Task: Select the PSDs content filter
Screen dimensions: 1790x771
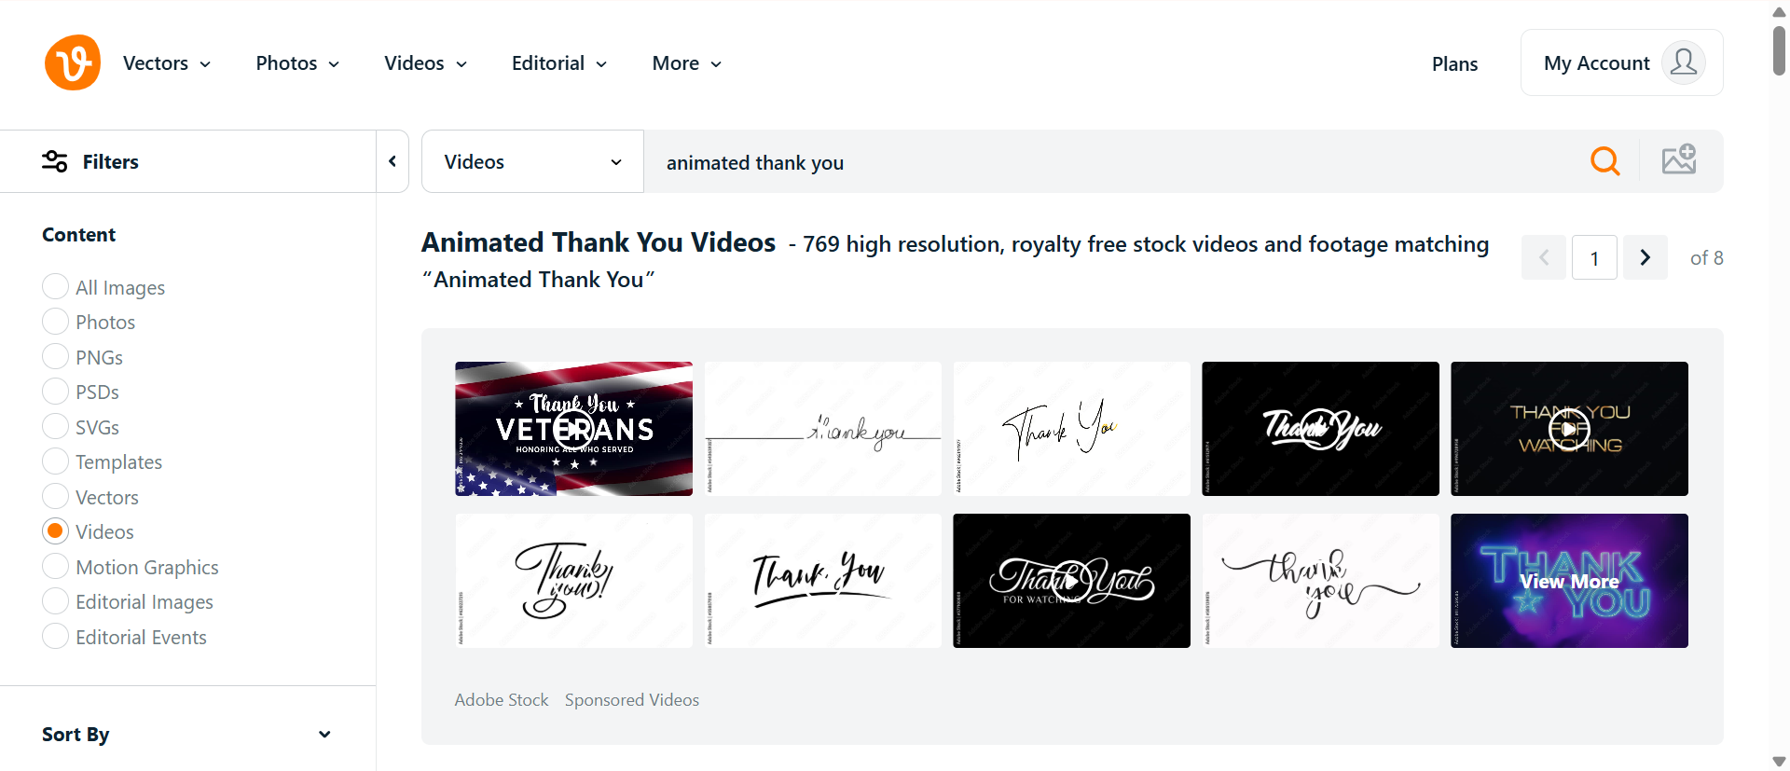Action: tap(55, 392)
